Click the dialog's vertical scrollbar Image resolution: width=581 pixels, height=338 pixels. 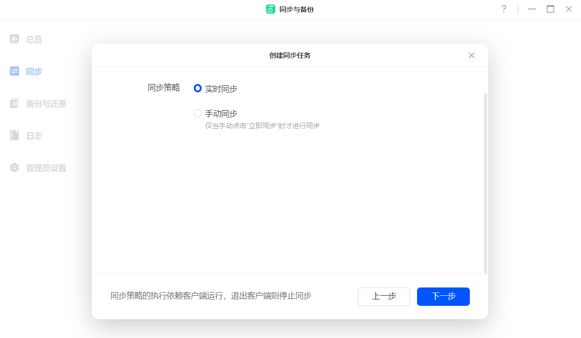point(485,184)
